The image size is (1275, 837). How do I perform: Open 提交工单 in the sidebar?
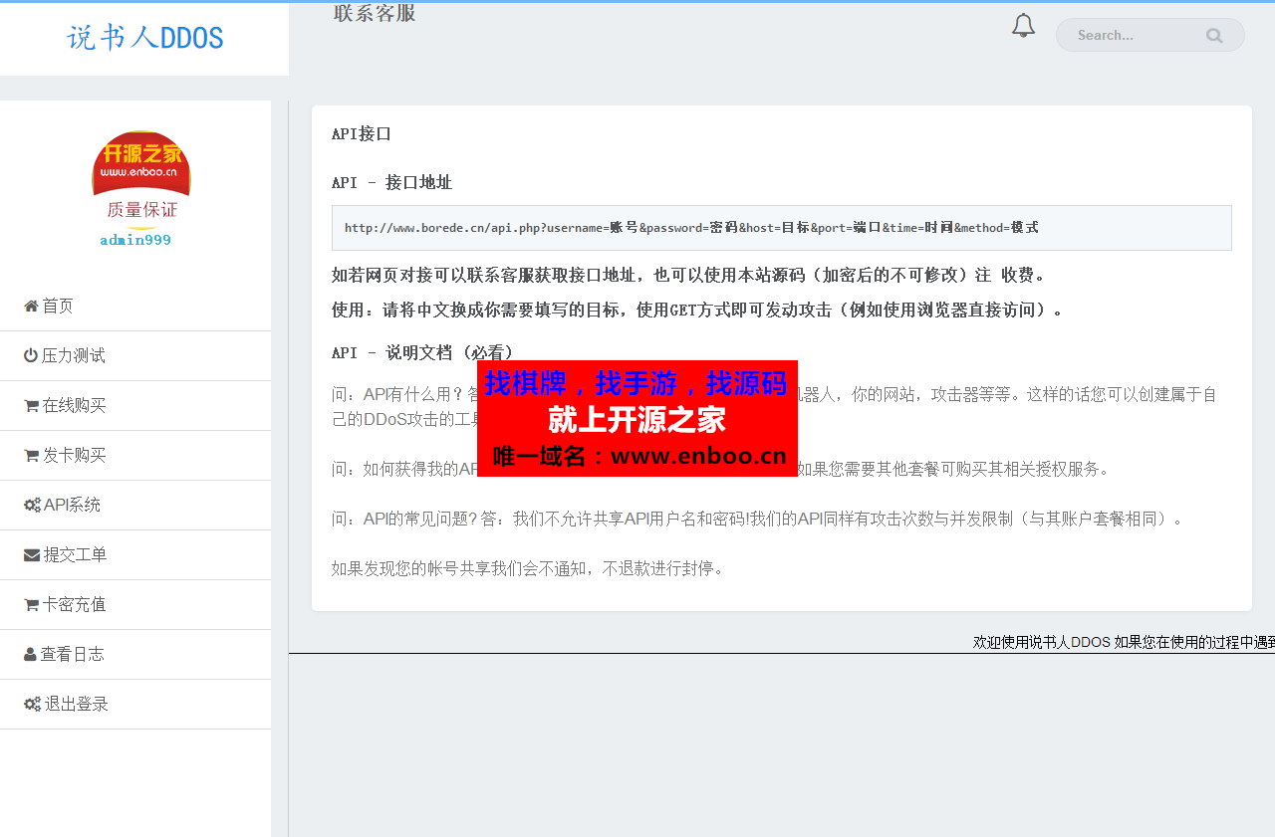[x=135, y=555]
